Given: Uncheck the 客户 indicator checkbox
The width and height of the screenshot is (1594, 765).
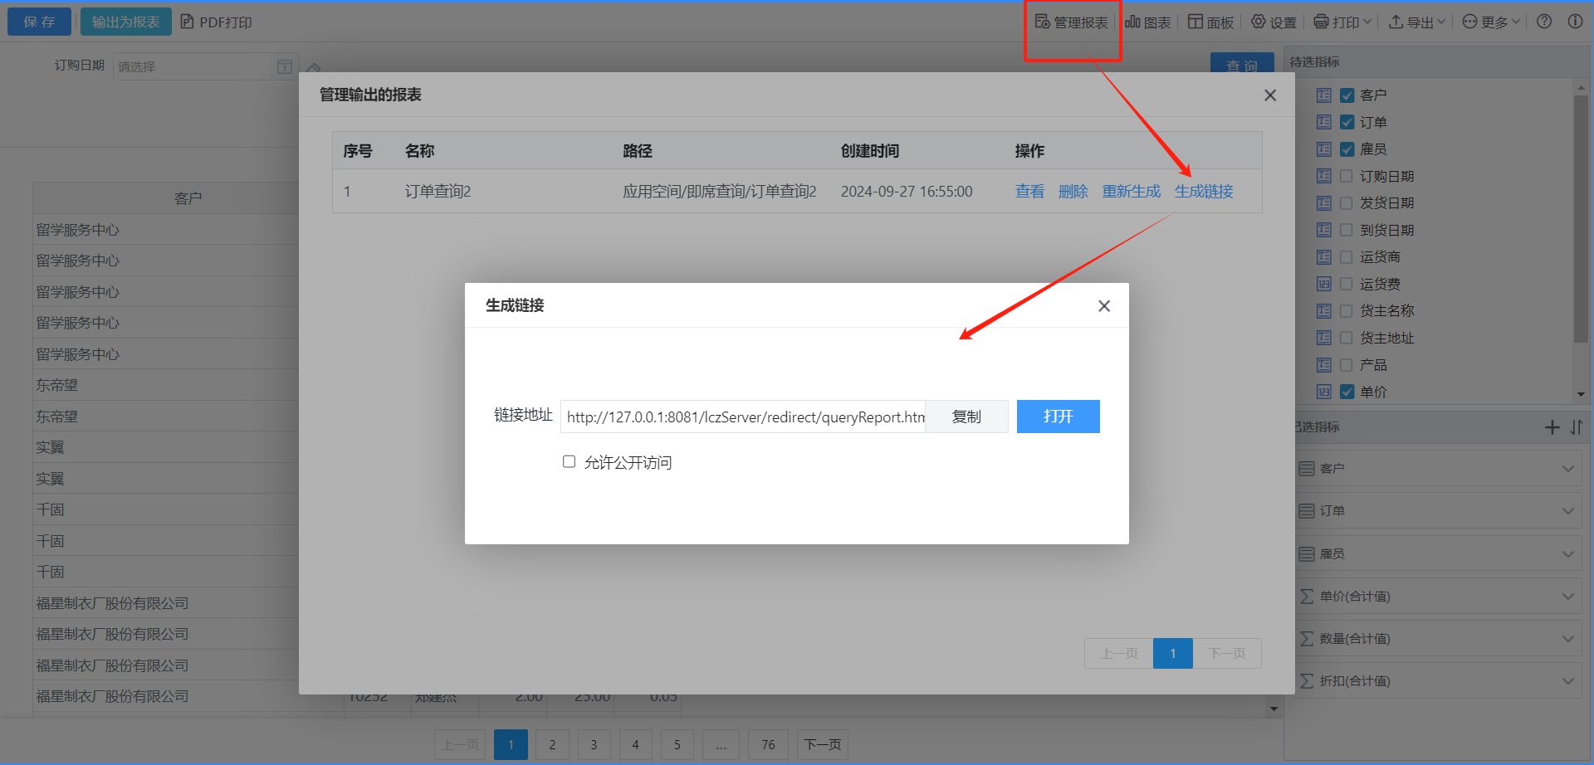Looking at the screenshot, I should [1347, 95].
